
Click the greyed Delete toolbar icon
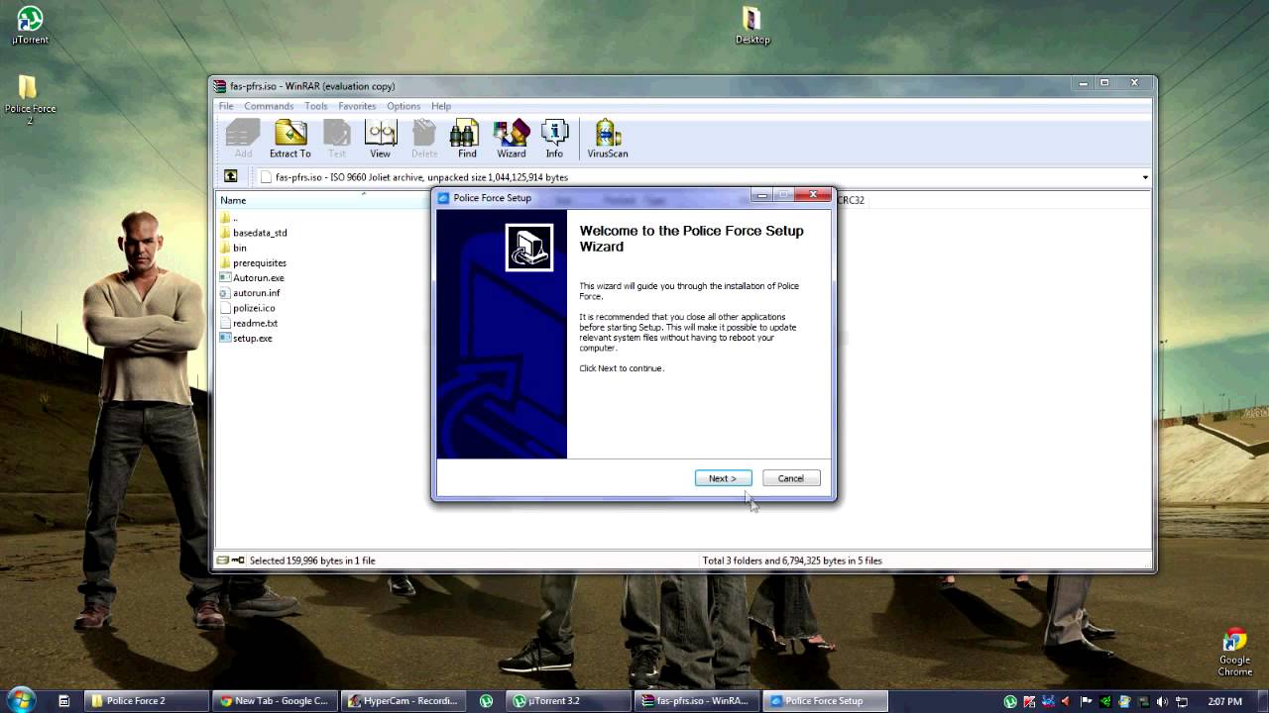pos(424,139)
